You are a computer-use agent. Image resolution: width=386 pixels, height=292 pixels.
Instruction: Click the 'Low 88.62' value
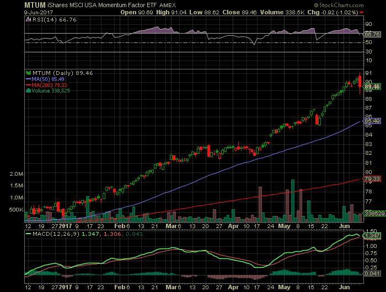point(204,12)
